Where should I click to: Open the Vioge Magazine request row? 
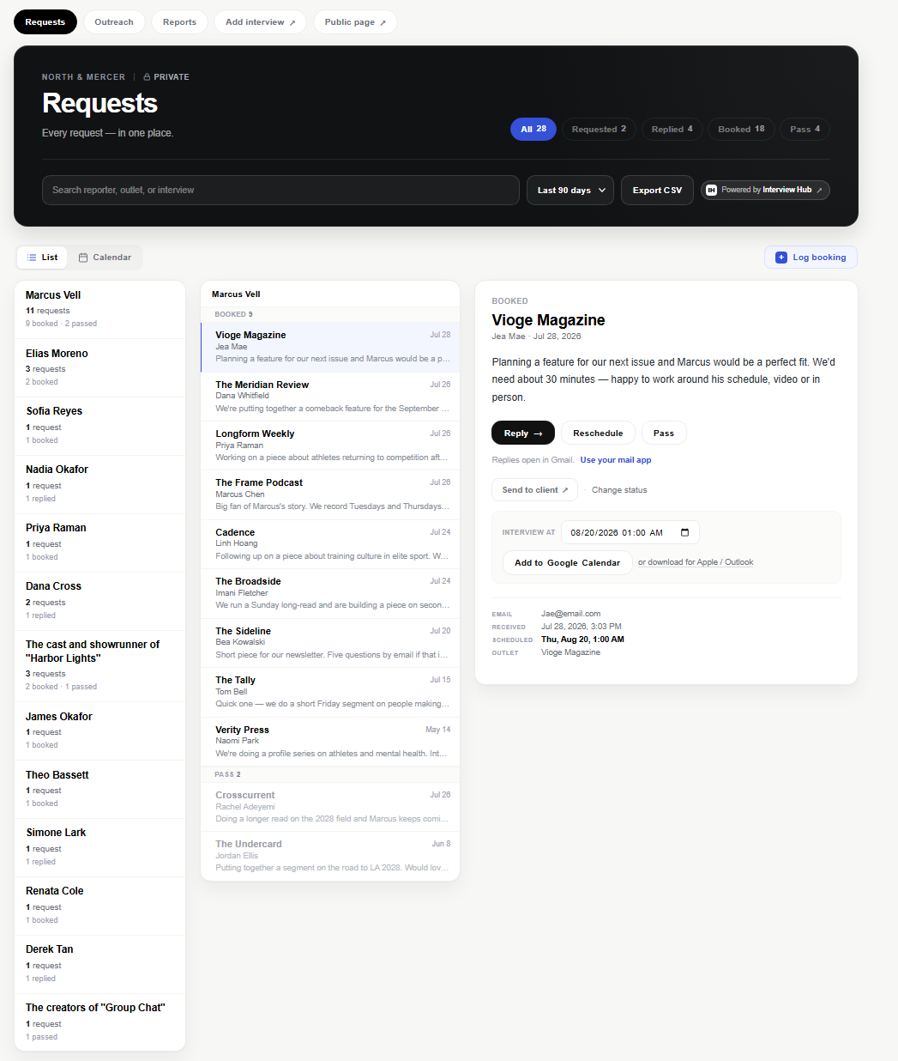click(x=330, y=347)
